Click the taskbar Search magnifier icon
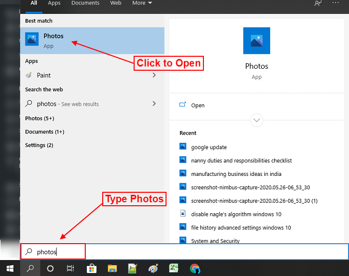 coord(30,269)
